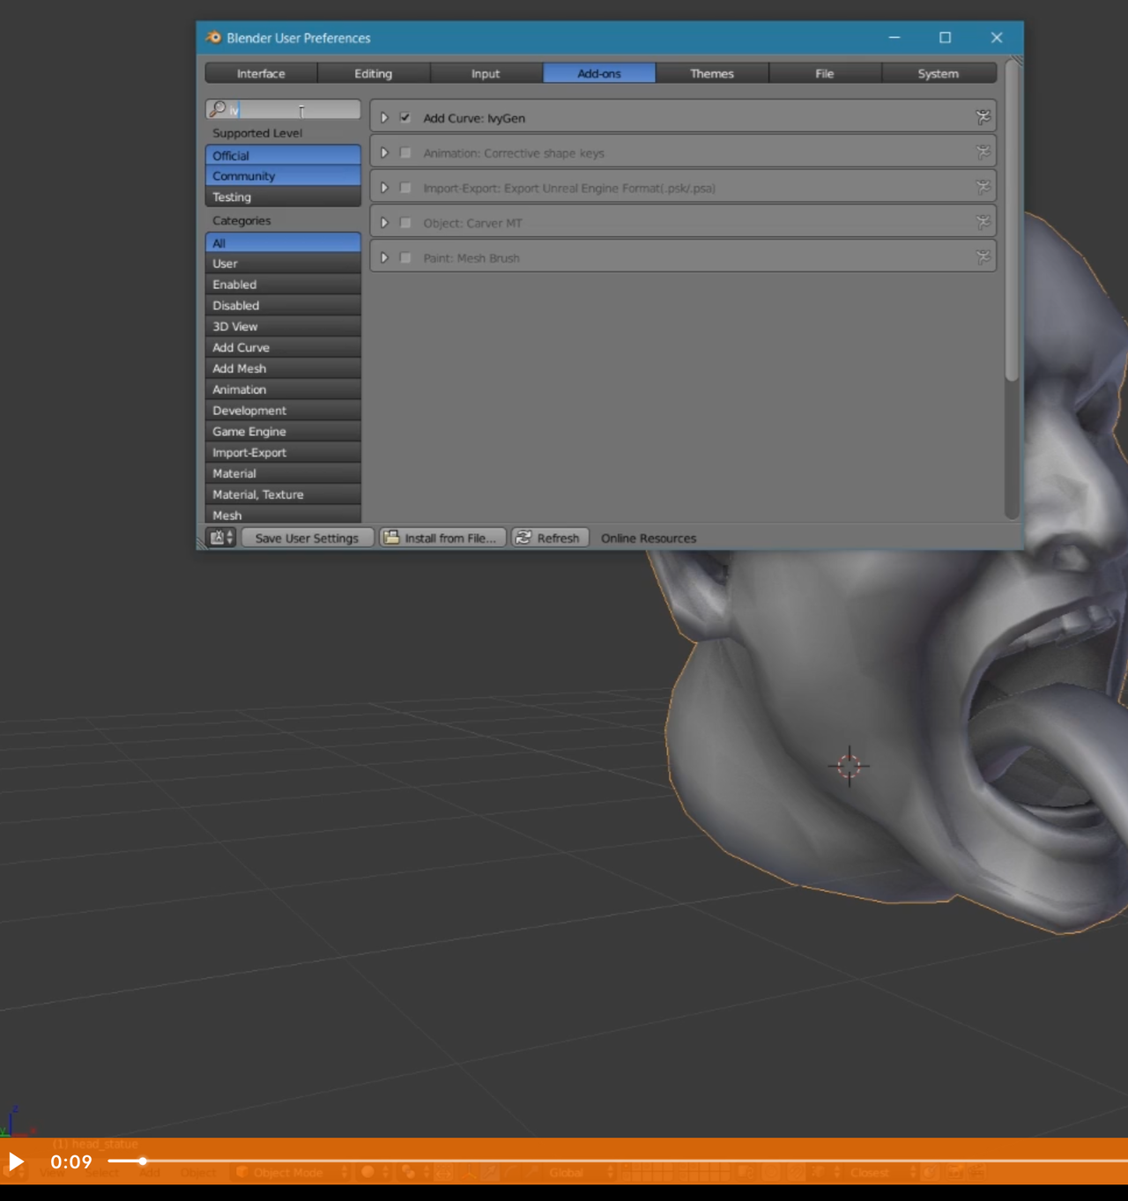Enable the Corrective shape keys add-on checkbox
Image resolution: width=1128 pixels, height=1201 pixels.
(405, 152)
